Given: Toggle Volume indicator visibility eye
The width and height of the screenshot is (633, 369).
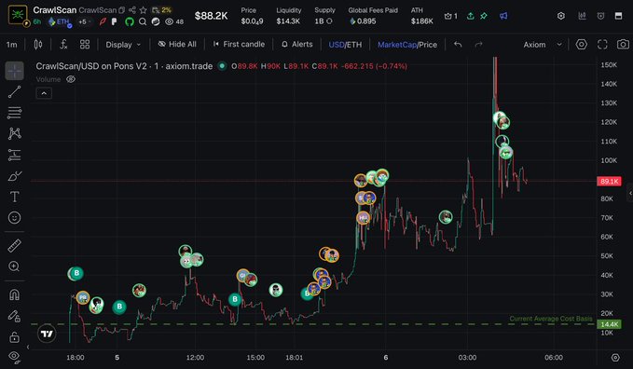Looking at the screenshot, I should (71, 79).
